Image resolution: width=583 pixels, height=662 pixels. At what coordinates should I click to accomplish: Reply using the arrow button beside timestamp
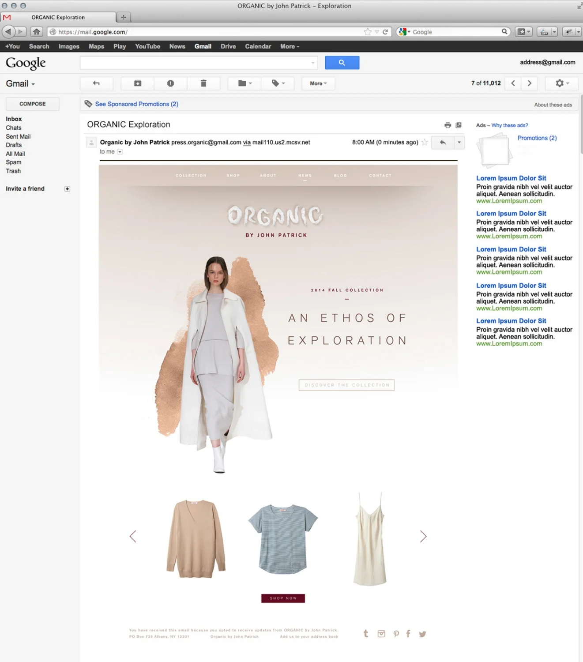point(443,143)
